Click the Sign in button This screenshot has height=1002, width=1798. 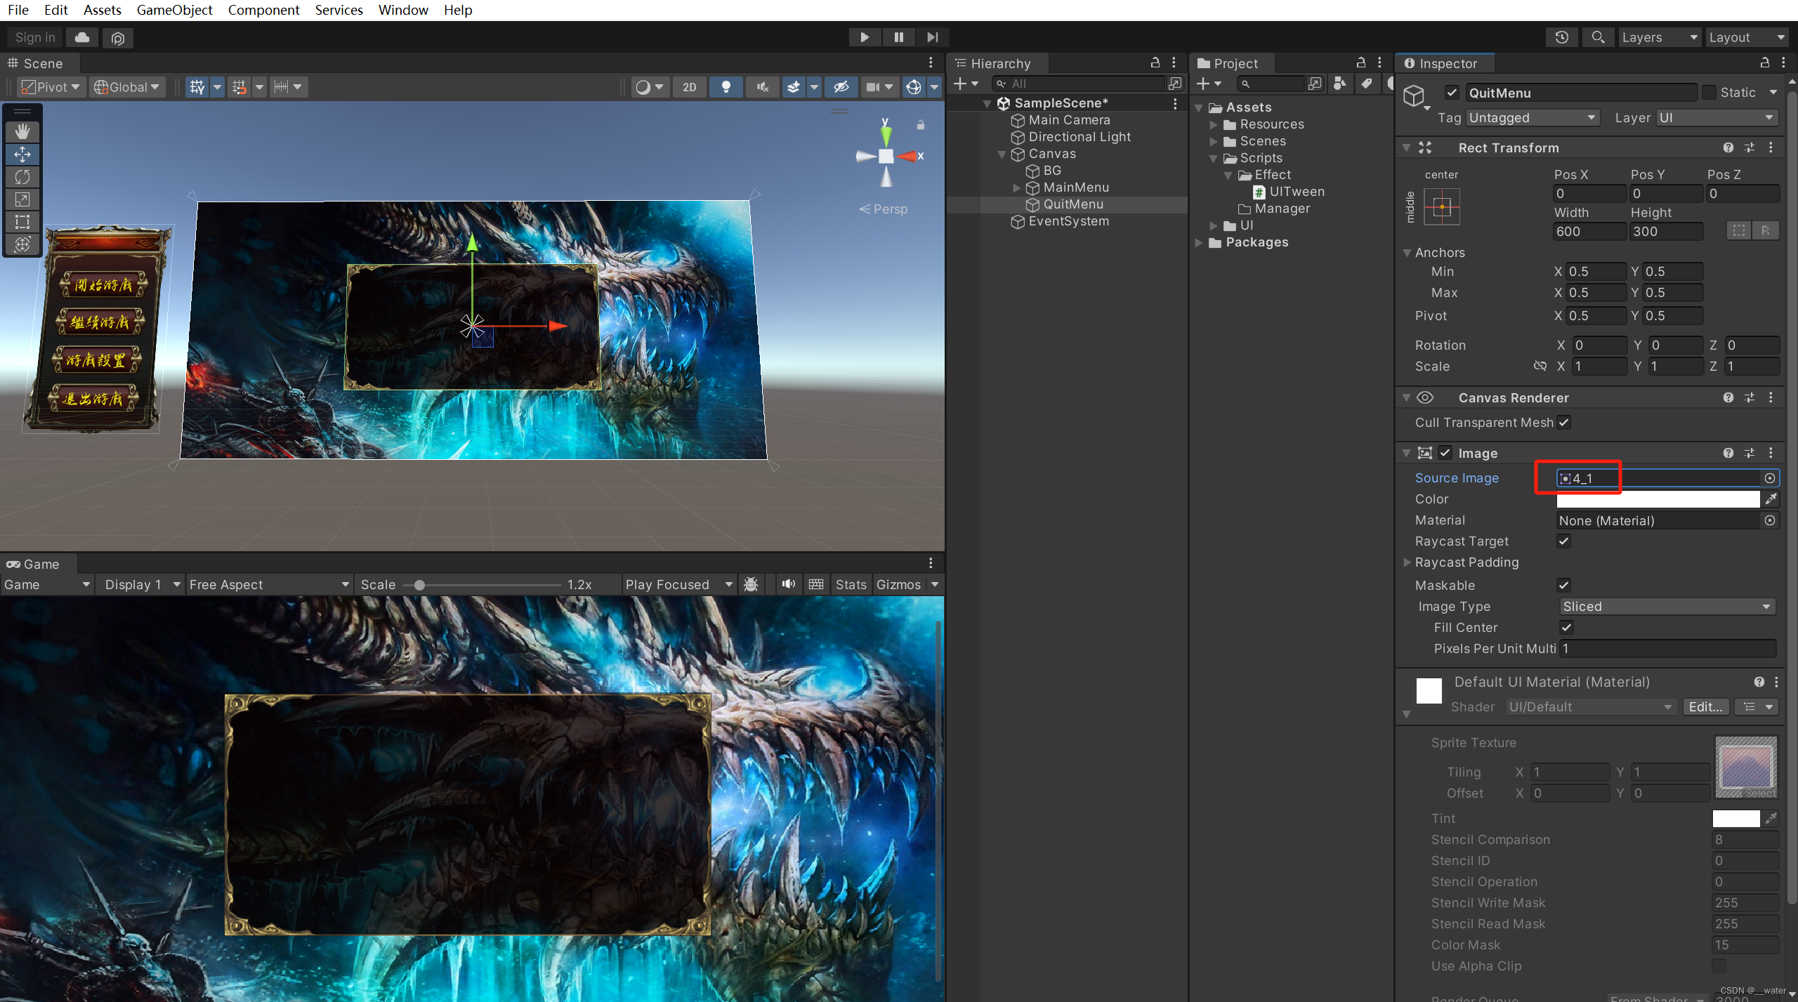tap(35, 37)
